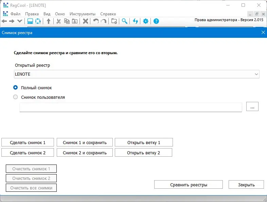Click the forward arrow toolbar icon
This screenshot has width=267, height=202.
click(x=12, y=21)
